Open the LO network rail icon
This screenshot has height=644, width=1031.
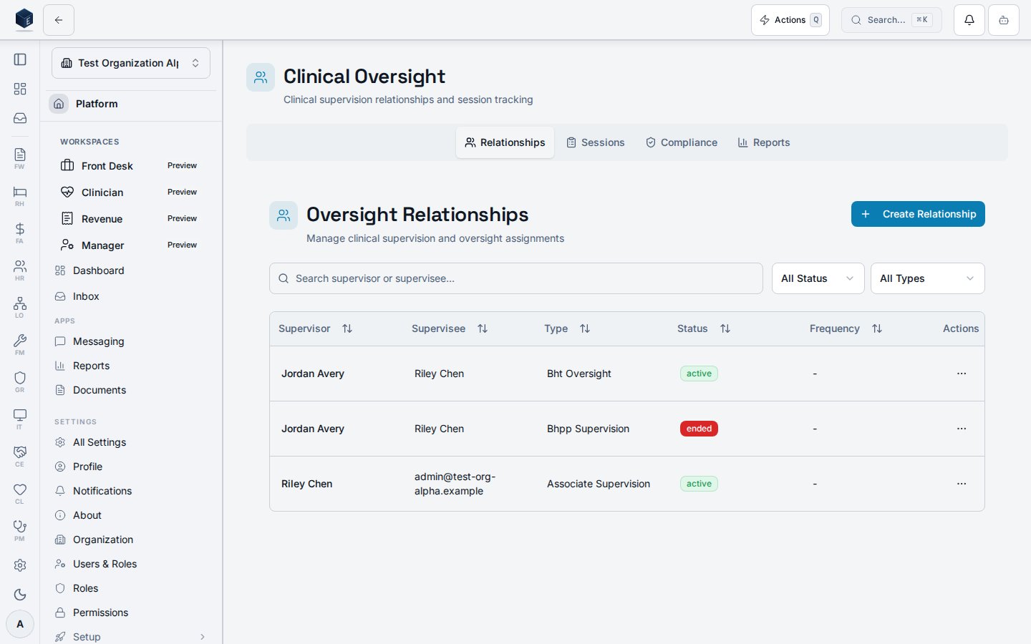click(20, 307)
